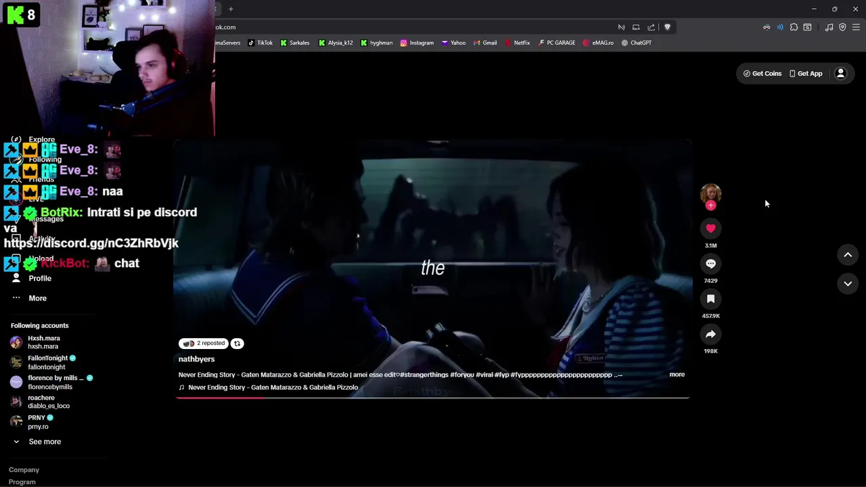Seek using the red video progress bar
Image resolution: width=866 pixels, height=487 pixels.
[x=433, y=397]
